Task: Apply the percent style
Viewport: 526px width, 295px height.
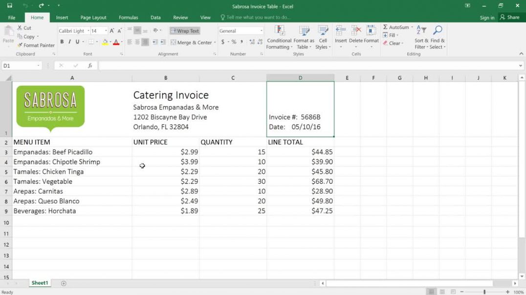Action: click(234, 42)
